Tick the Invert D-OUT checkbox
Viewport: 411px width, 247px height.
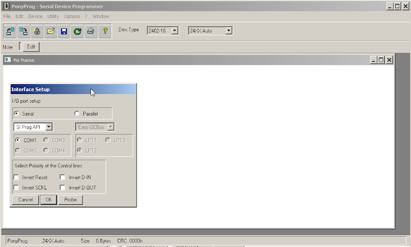pos(62,187)
